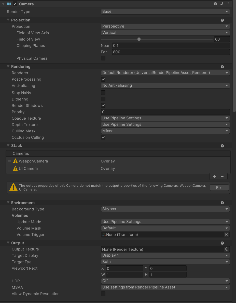Click the Cameras list header
236x303 pixels.
21,153
